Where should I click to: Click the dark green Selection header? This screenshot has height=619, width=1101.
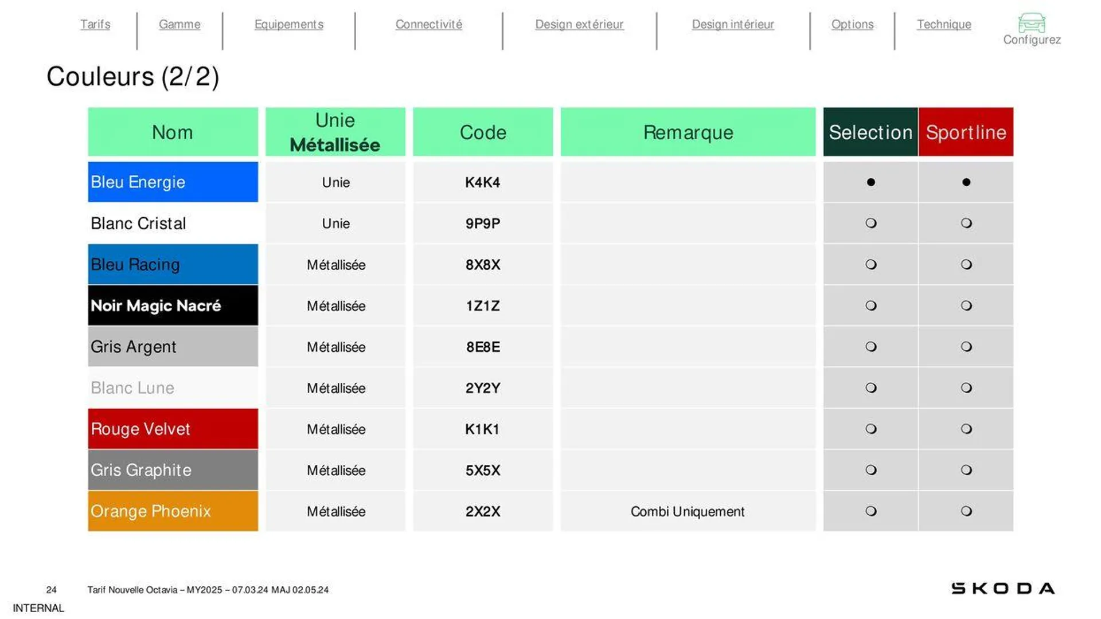coord(870,132)
